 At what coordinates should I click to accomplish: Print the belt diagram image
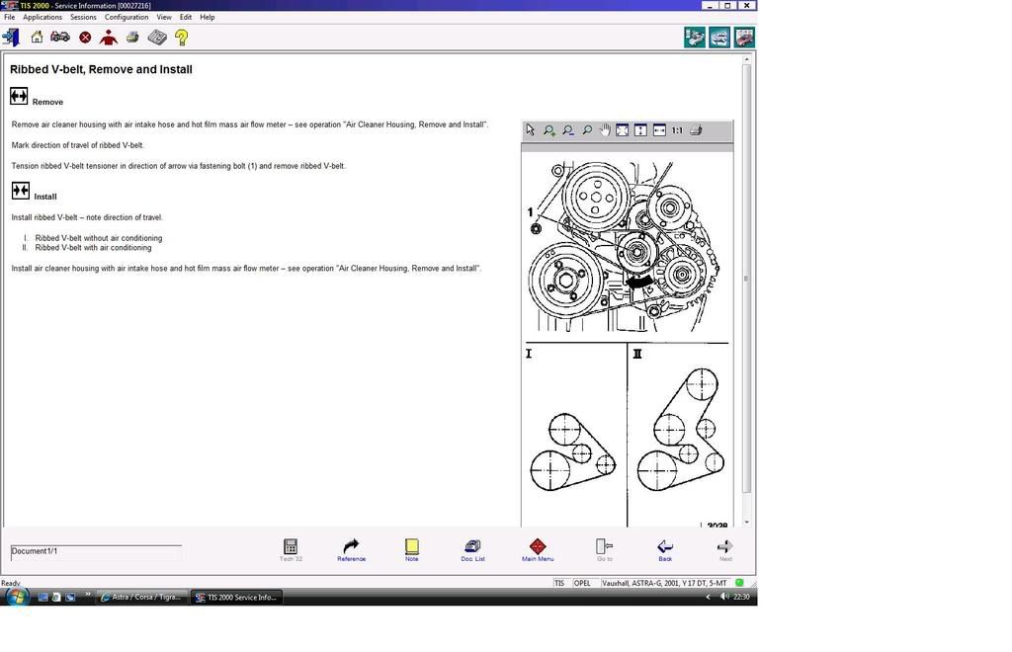click(696, 130)
